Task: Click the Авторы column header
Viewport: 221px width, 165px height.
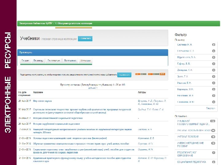Action: tap(142, 92)
